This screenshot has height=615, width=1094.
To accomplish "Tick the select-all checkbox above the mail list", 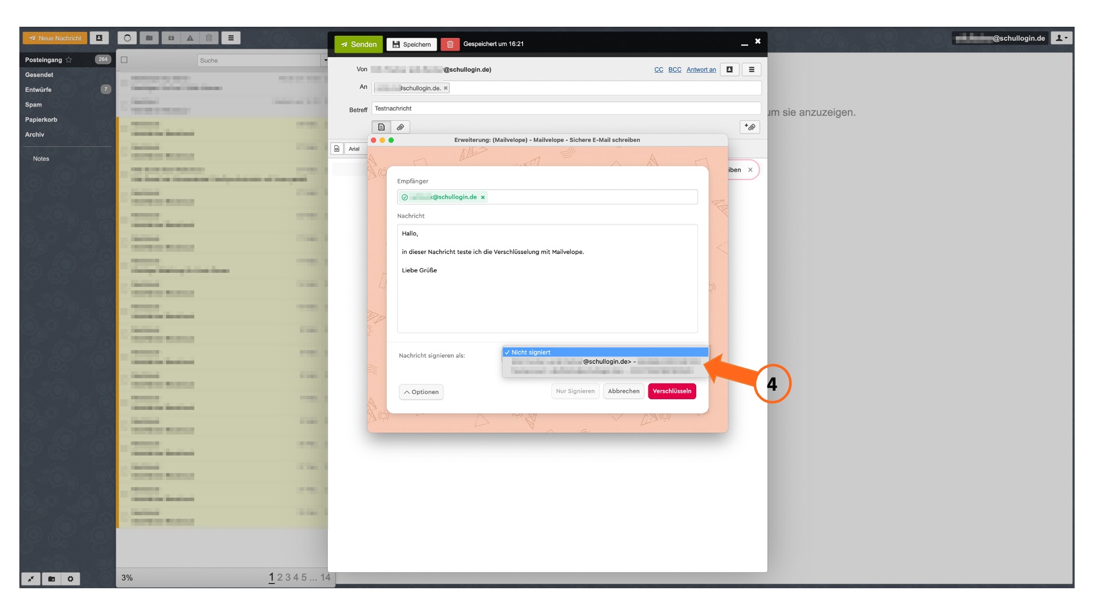I will [124, 60].
